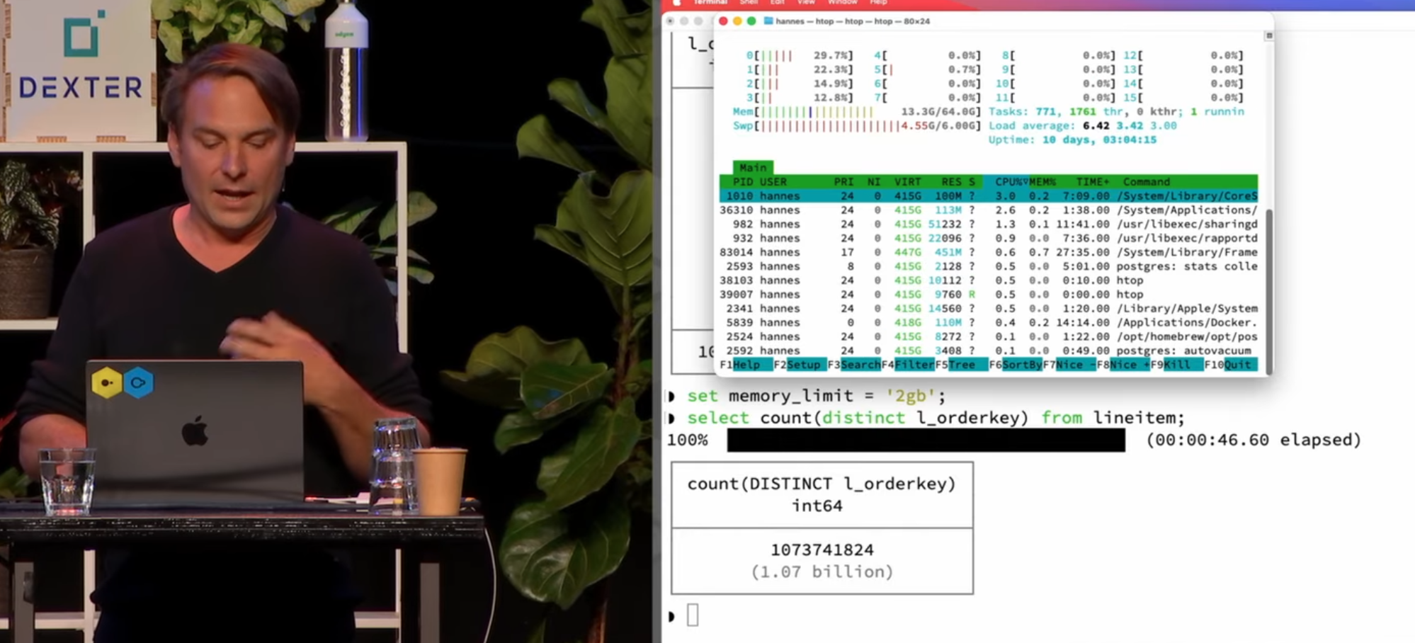Click the yellow minimize button of htop window
Image resolution: width=1415 pixels, height=643 pixels.
[x=737, y=21]
